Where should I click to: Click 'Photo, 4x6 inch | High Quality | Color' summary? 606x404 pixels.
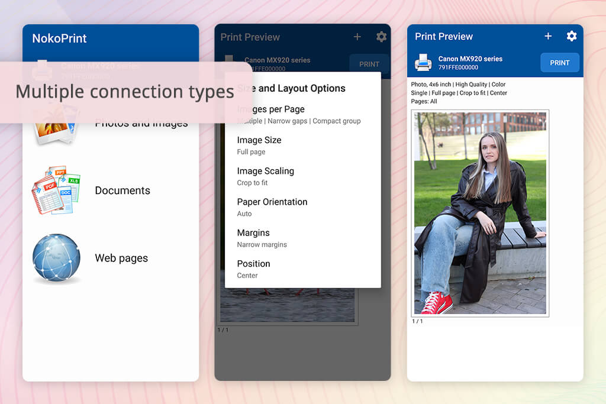tap(458, 84)
